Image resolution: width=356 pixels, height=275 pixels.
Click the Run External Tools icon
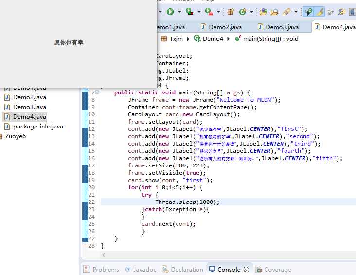point(209,11)
